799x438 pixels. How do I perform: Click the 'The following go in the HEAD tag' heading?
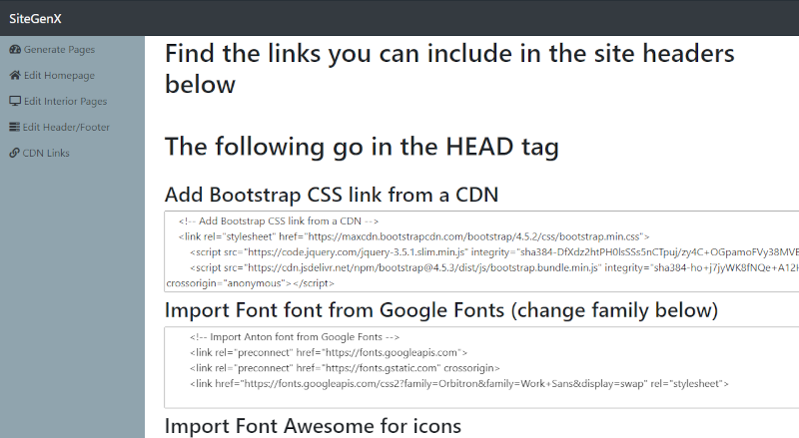tap(362, 147)
